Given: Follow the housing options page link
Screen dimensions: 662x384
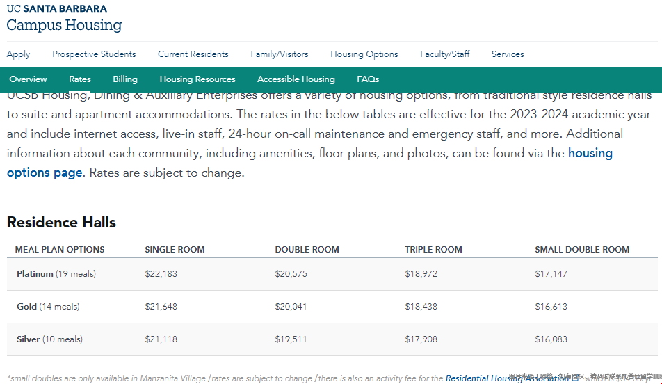Looking at the screenshot, I should point(45,173).
